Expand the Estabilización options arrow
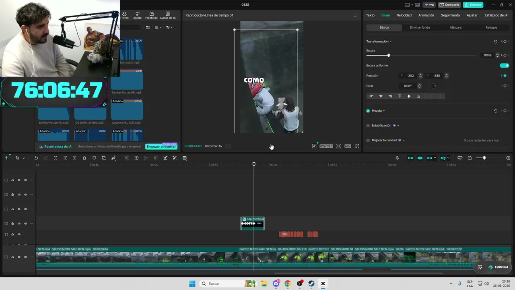This screenshot has width=515, height=290. pos(398,126)
